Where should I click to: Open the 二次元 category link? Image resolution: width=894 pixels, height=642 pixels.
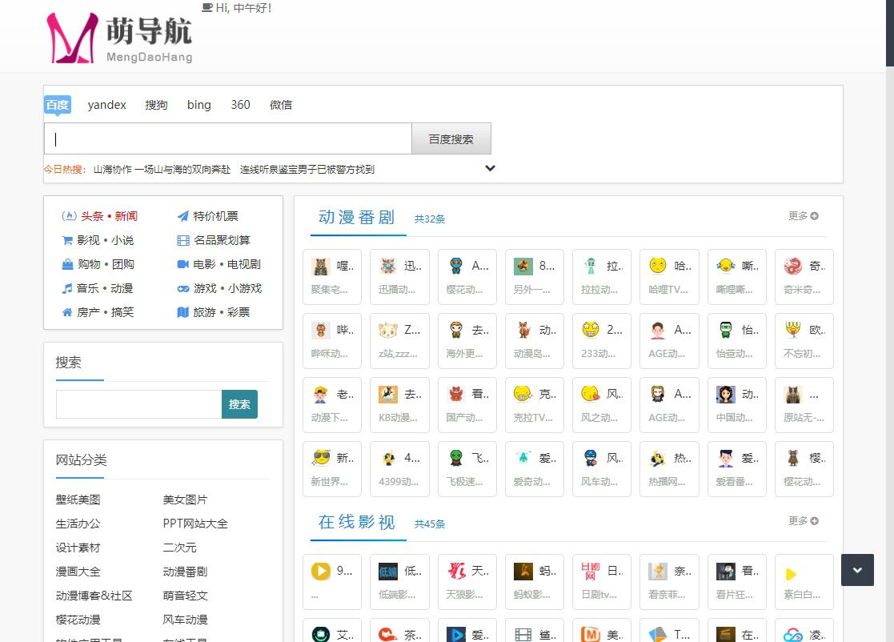pos(179,548)
